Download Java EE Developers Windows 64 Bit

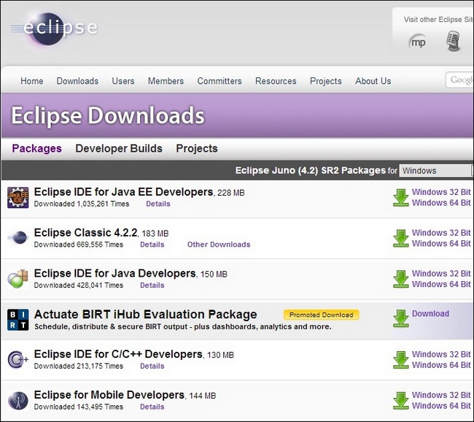441,203
